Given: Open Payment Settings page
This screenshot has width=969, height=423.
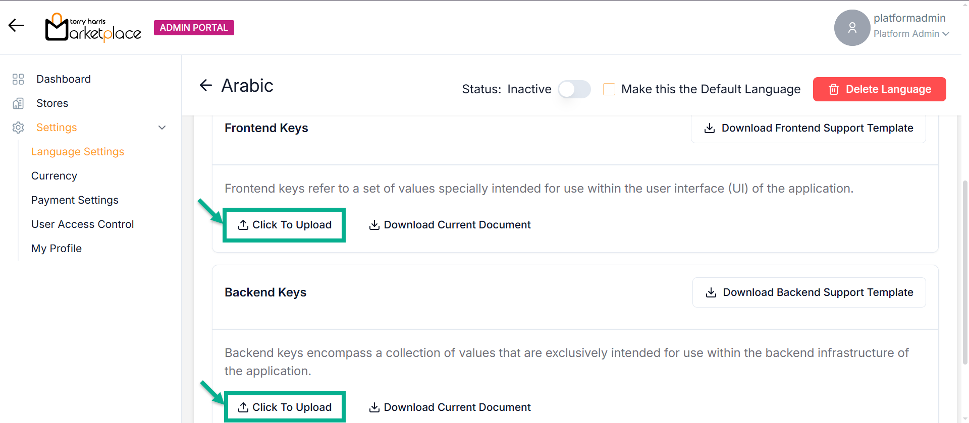Looking at the screenshot, I should (x=75, y=200).
